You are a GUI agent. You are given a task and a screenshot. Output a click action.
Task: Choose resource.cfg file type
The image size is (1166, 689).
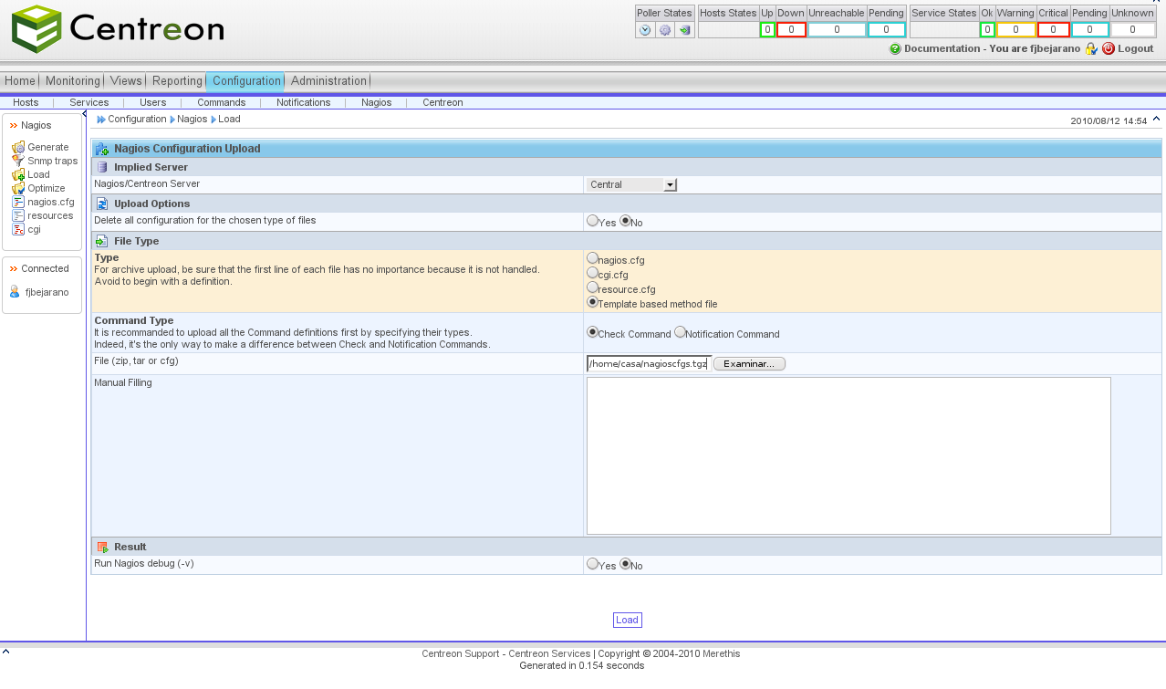pyautogui.click(x=592, y=287)
